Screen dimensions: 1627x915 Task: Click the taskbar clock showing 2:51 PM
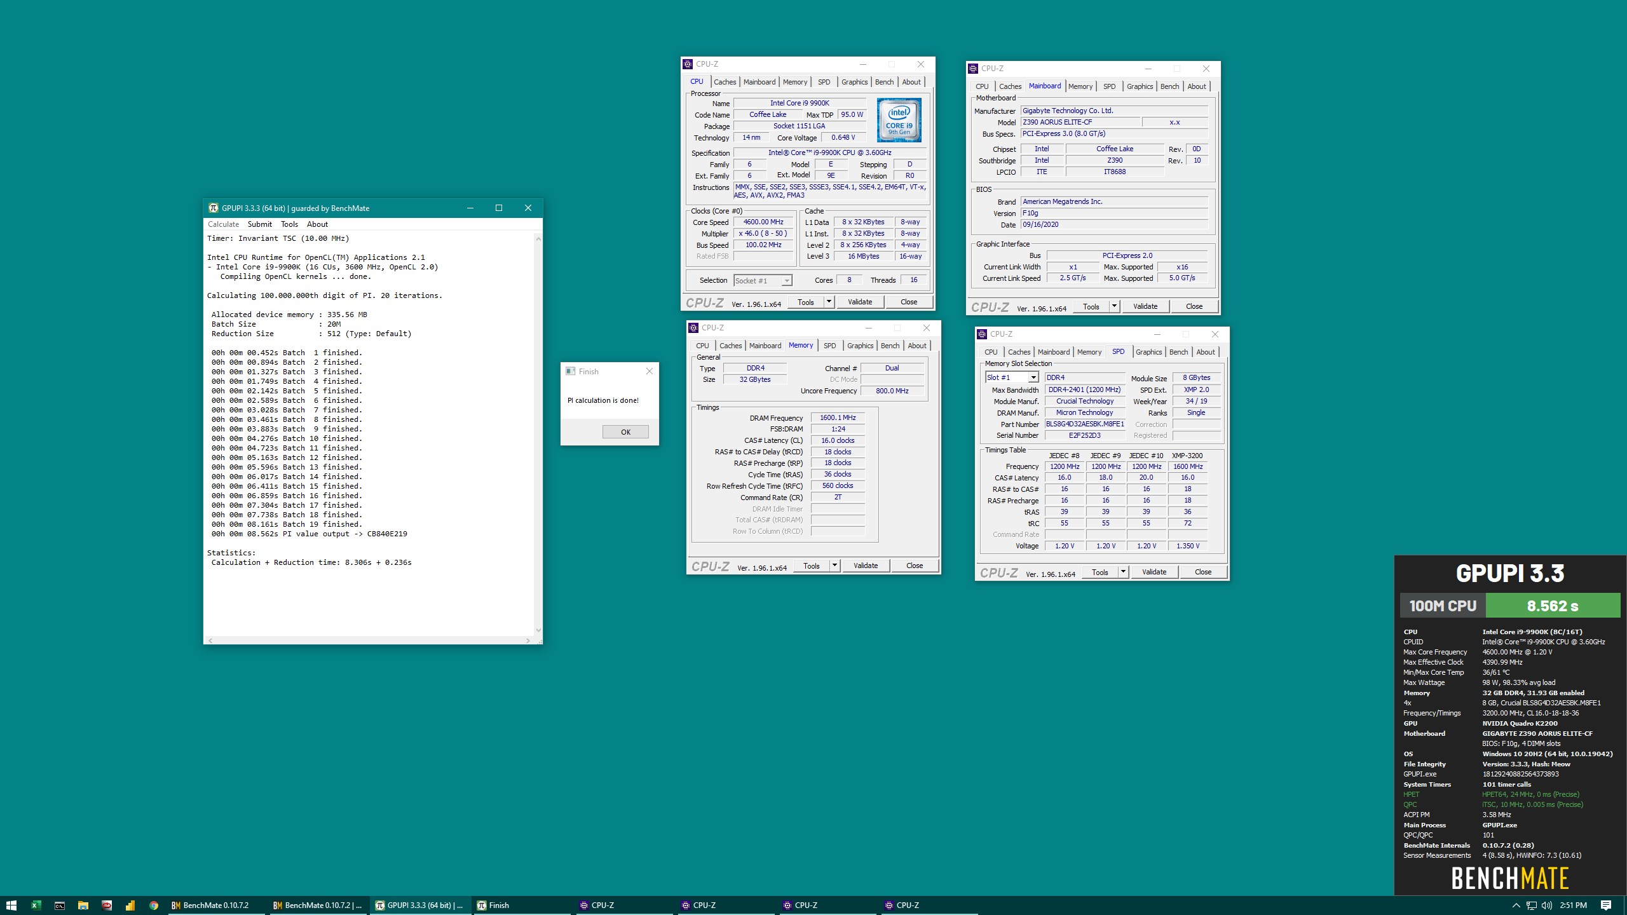pos(1573,905)
